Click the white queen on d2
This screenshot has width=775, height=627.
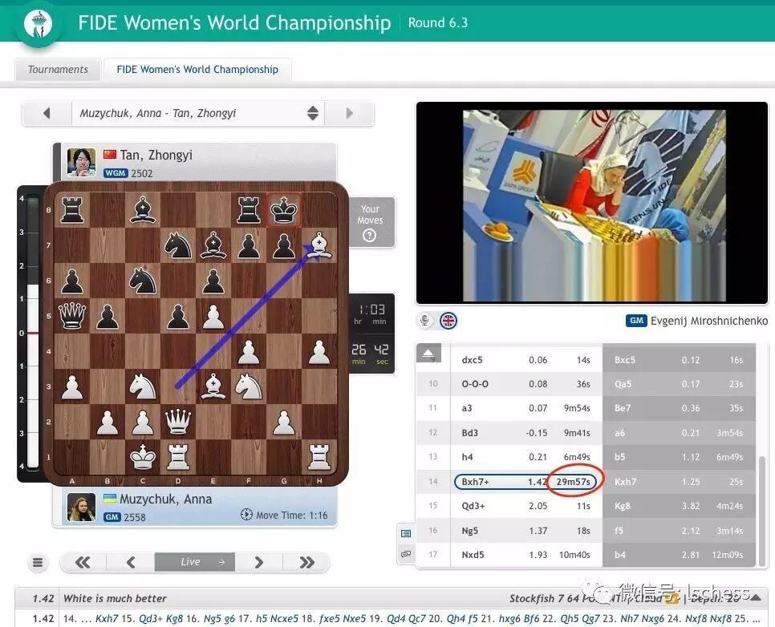click(x=178, y=422)
